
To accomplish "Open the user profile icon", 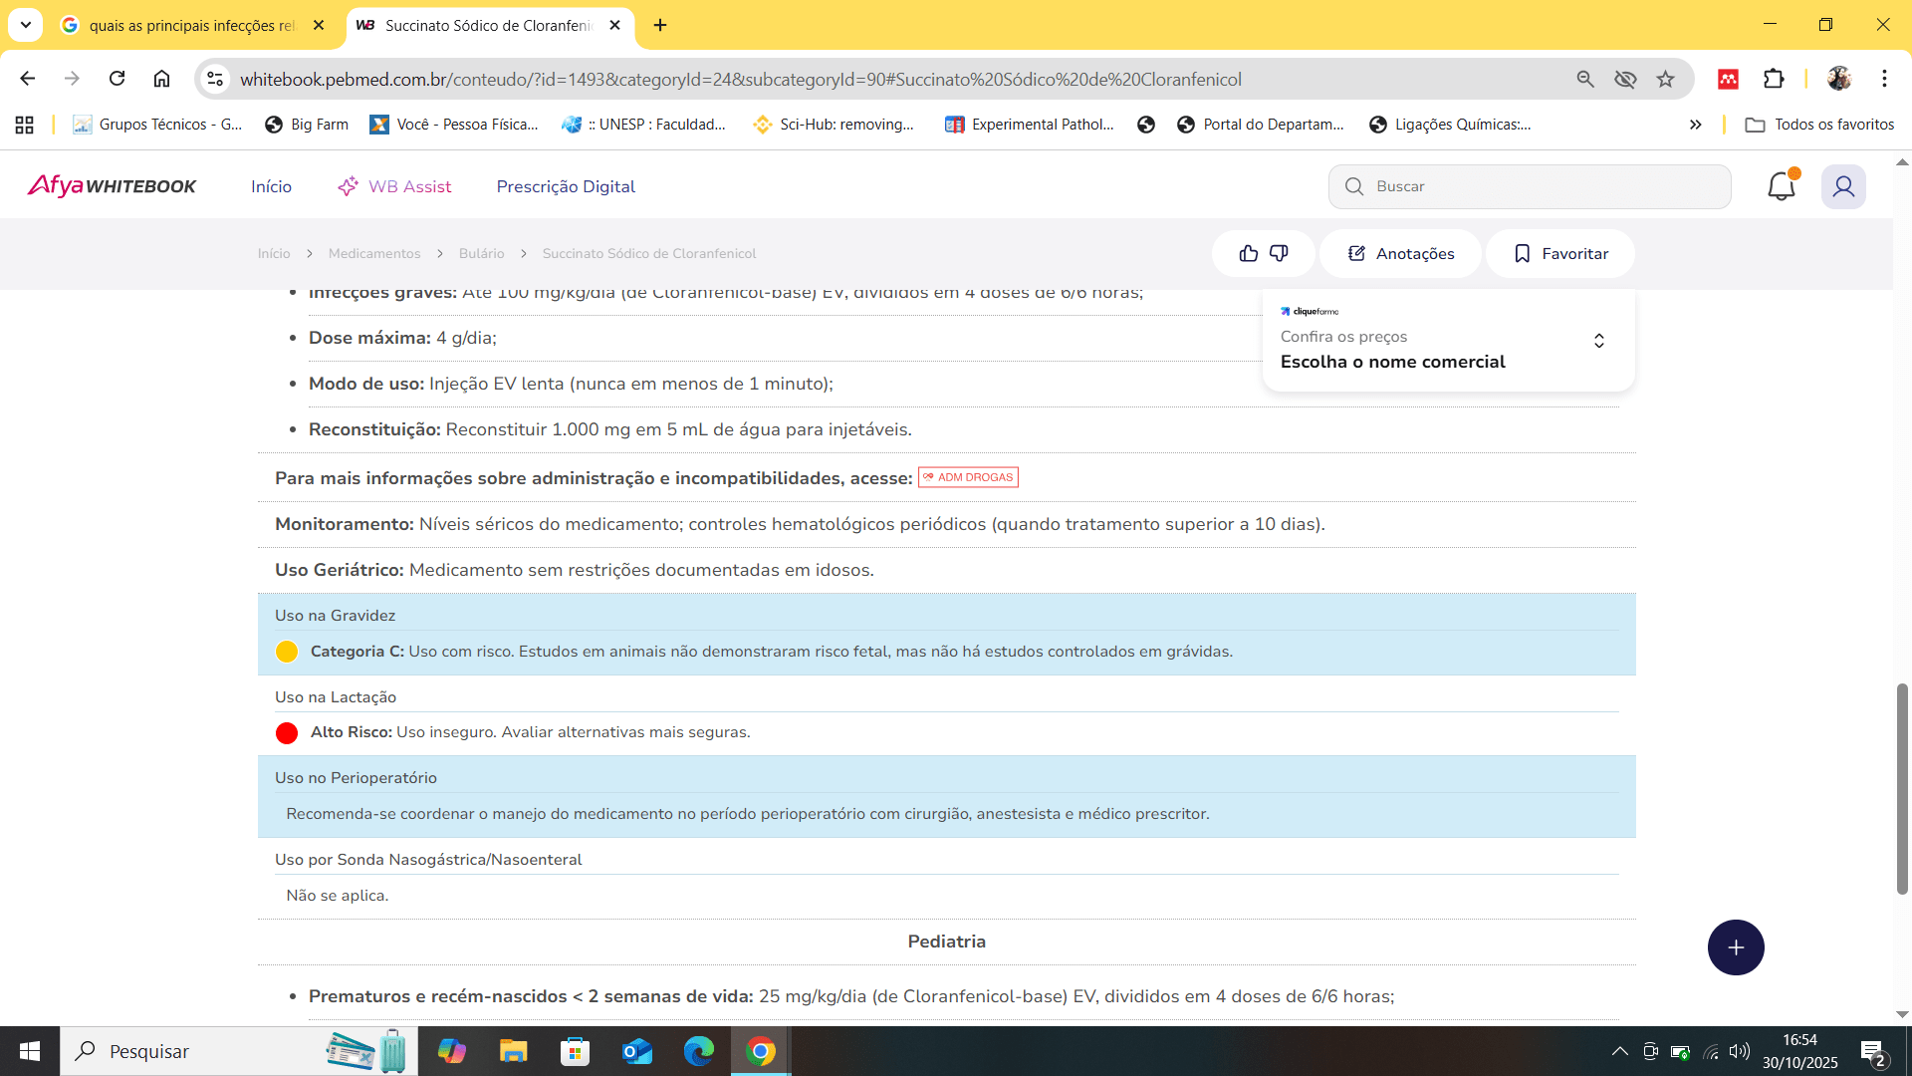I will pos(1843,186).
